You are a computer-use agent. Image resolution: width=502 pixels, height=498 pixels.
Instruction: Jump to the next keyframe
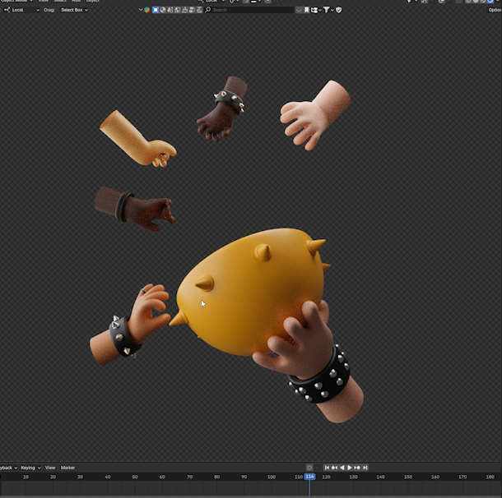(357, 468)
